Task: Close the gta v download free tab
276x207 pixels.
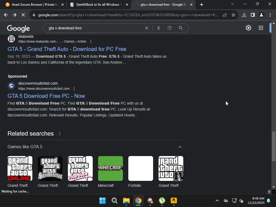Action: pyautogui.click(x=191, y=5)
